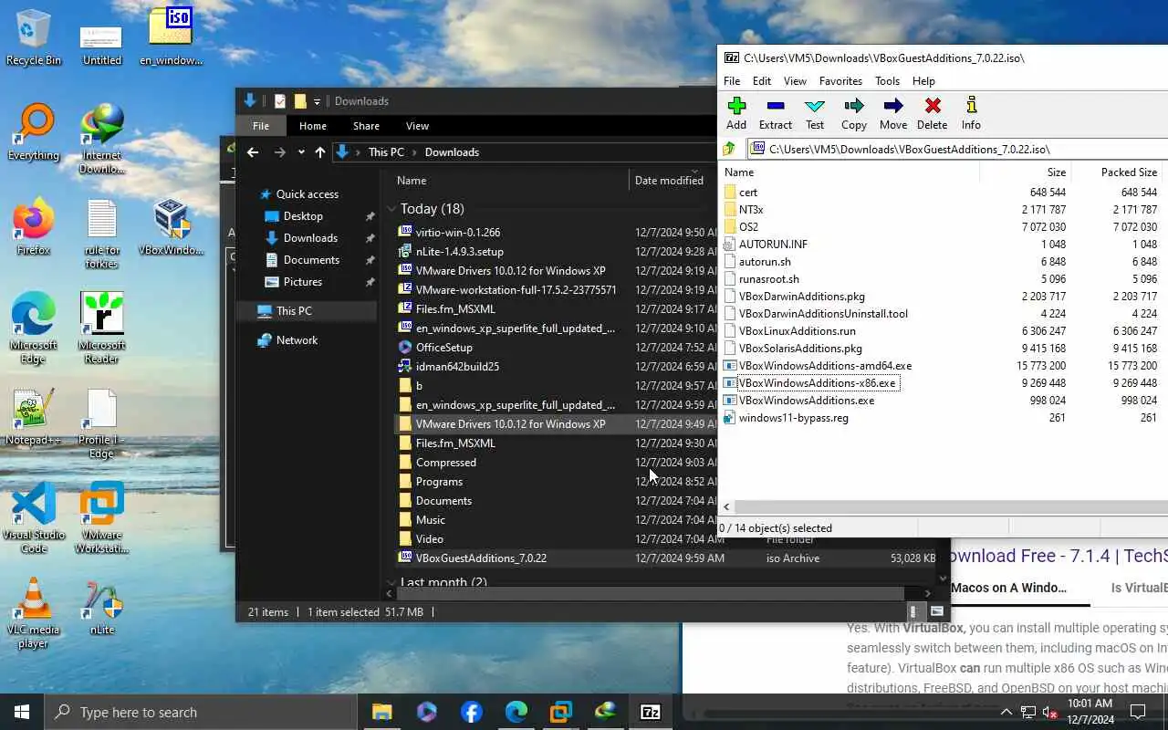Viewport: 1168px width, 730px height.
Task: Switch Explorer to large icons view
Action: coord(936,612)
